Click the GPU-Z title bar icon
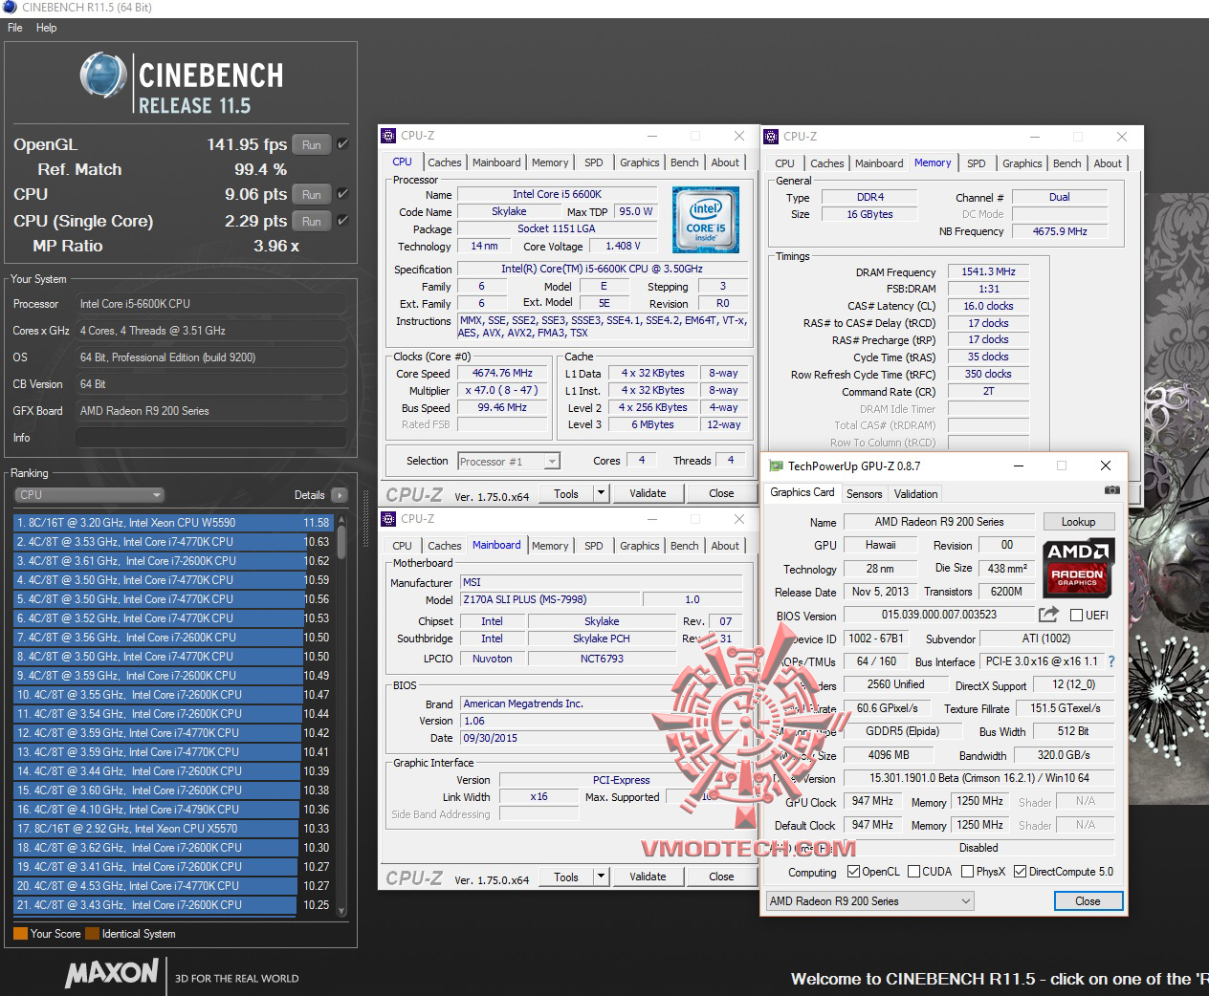This screenshot has height=996, width=1209. click(776, 466)
